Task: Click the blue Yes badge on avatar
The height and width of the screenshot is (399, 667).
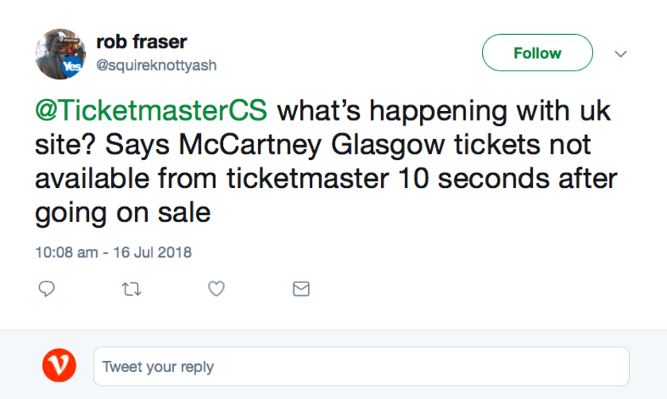Action: point(72,66)
